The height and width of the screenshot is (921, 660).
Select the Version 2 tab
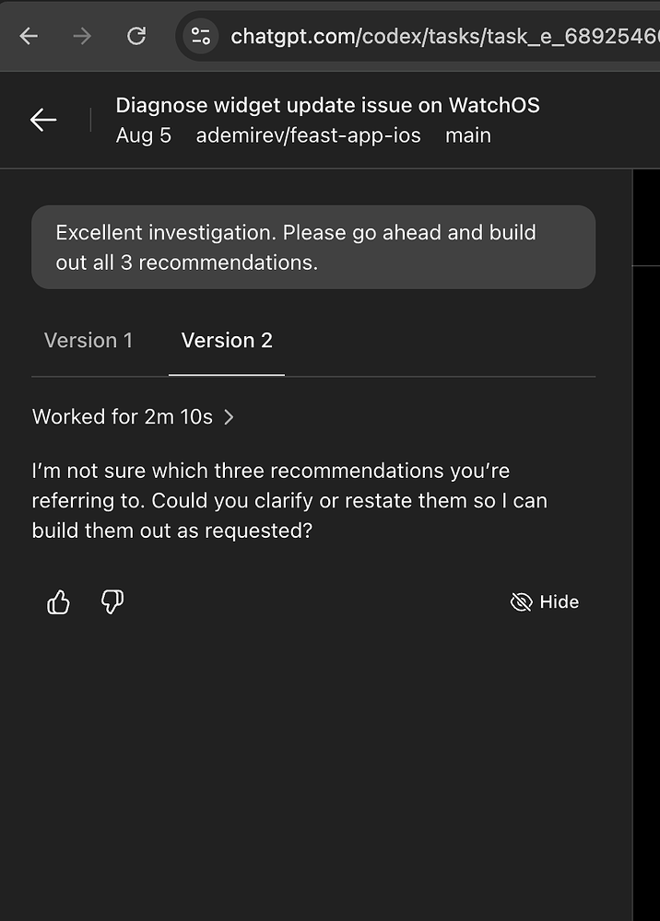point(227,340)
